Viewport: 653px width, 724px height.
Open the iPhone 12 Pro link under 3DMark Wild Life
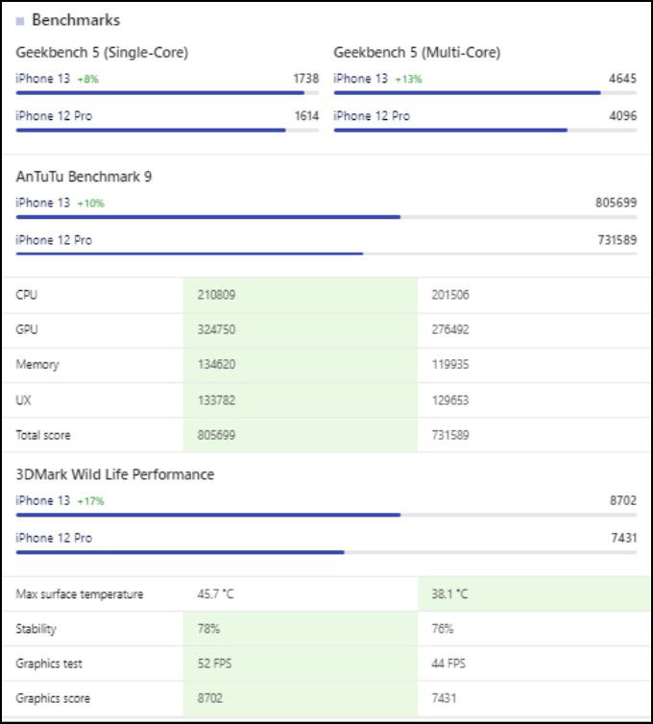(54, 538)
